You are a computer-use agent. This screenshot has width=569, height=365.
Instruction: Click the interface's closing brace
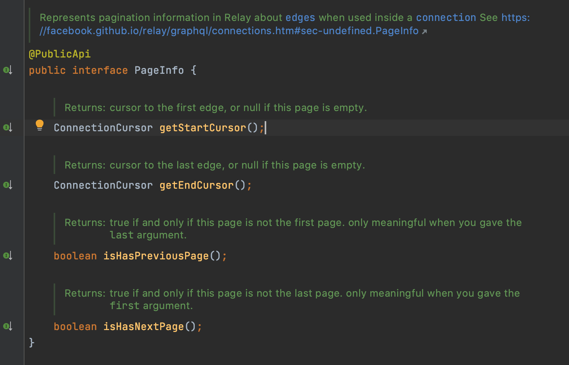click(x=31, y=342)
